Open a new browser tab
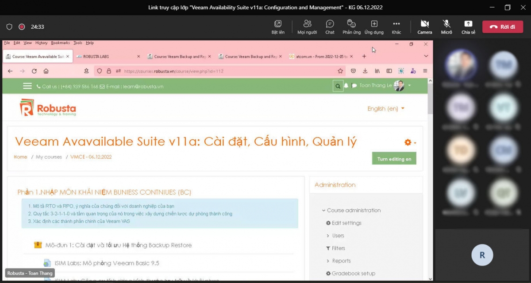 tap(364, 57)
